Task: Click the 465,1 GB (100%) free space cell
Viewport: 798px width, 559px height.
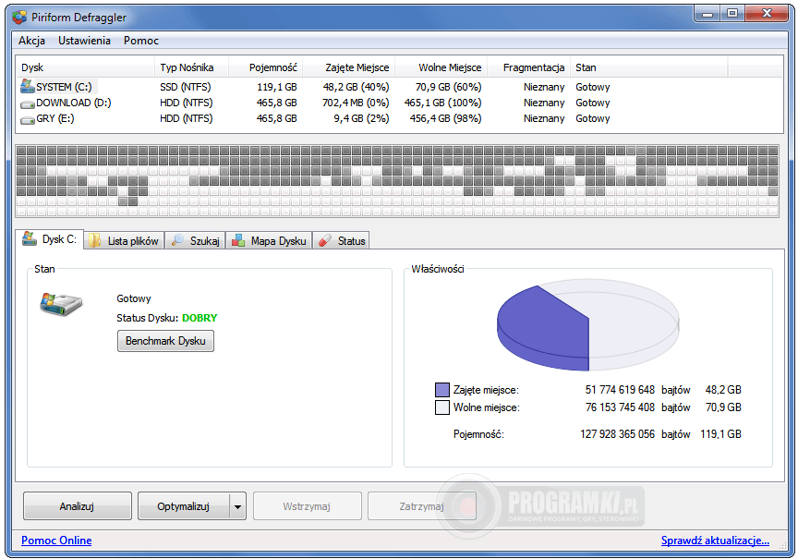Action: [442, 103]
